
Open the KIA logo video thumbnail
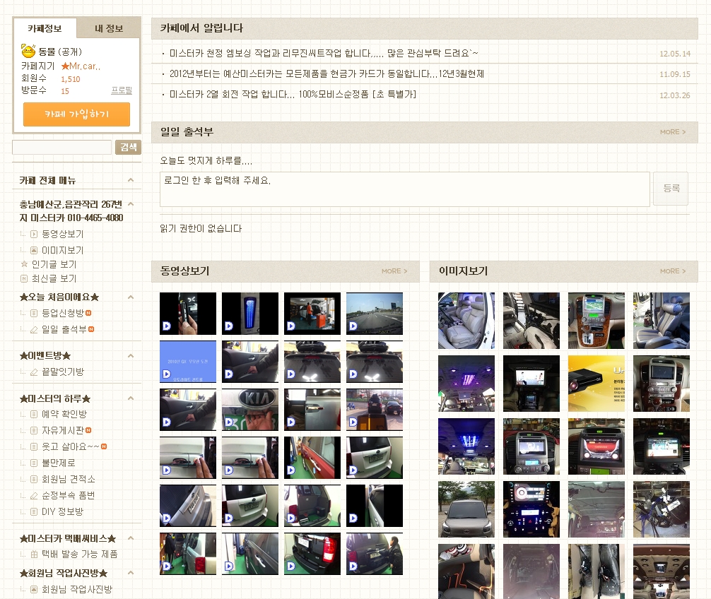coord(250,410)
